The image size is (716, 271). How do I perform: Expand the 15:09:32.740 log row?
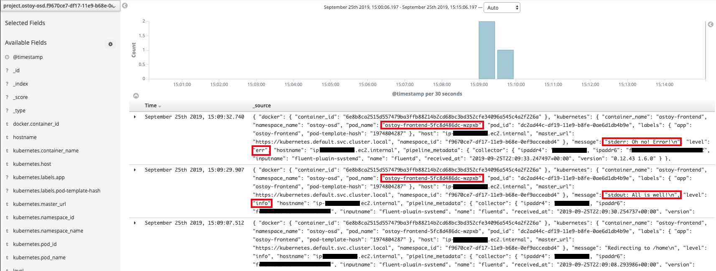(135, 117)
